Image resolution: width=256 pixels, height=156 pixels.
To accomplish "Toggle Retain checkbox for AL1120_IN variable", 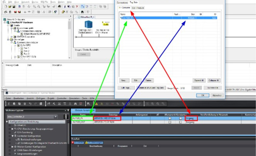I will [170, 118].
